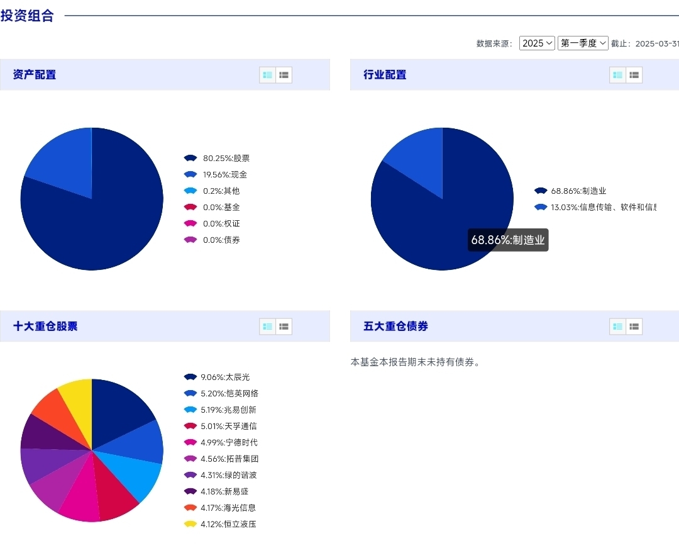The height and width of the screenshot is (548, 679).
Task: Switch 五大重仓债券 panel to chart view
Action: 617,327
